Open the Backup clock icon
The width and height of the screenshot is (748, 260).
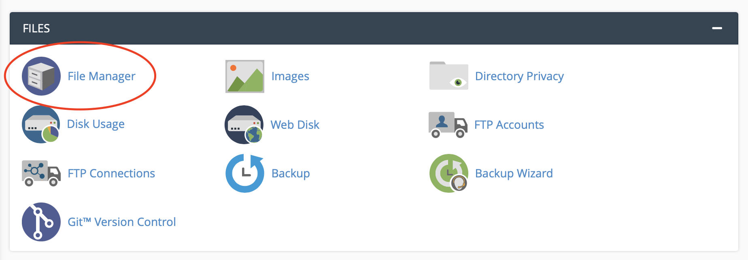point(244,173)
